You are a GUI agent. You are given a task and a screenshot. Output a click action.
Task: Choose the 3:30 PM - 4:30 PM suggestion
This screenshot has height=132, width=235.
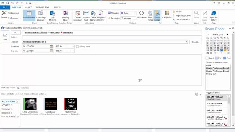[216, 104]
